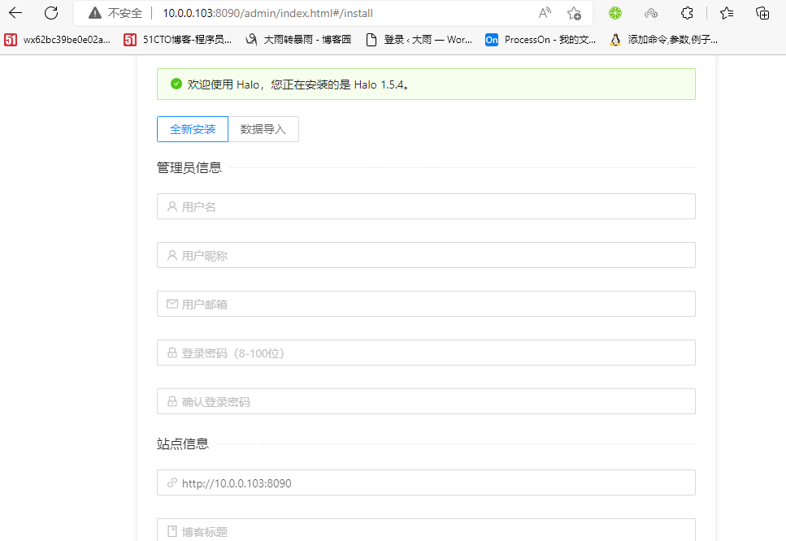Open the read aloud icon in address bar

point(545,13)
